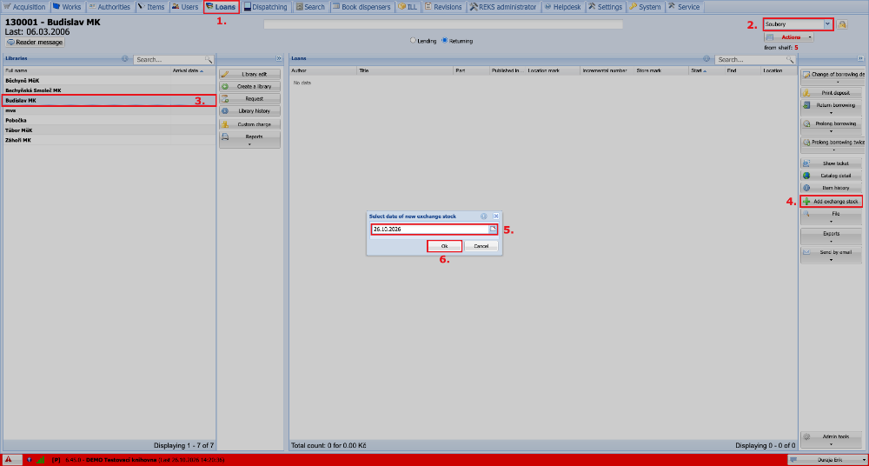Click Cancel in the exchange stock dialog
Screen dimensions: 869x466
(x=481, y=246)
